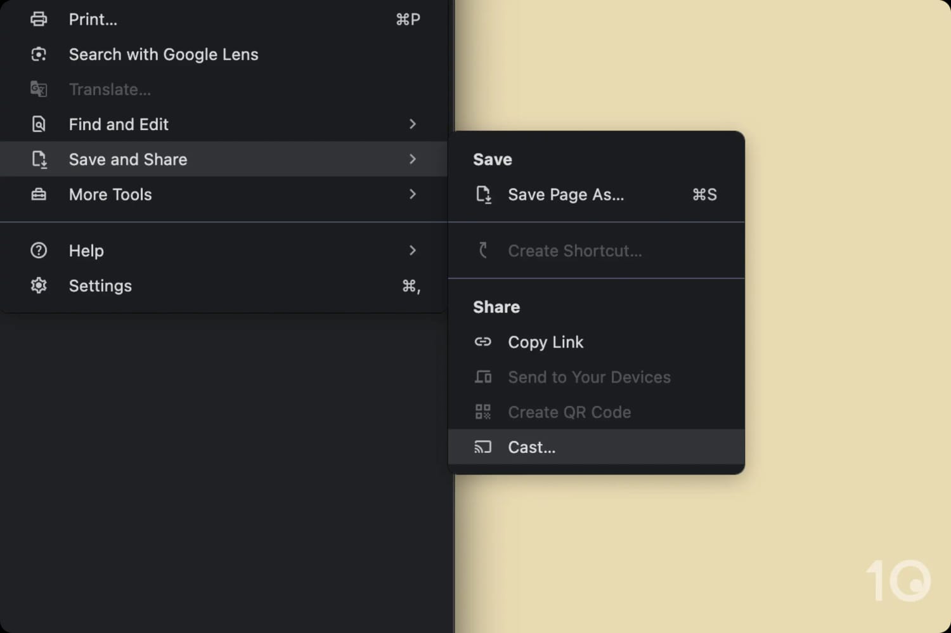951x633 pixels.
Task: Expand the Help submenu arrow
Action: (x=413, y=251)
